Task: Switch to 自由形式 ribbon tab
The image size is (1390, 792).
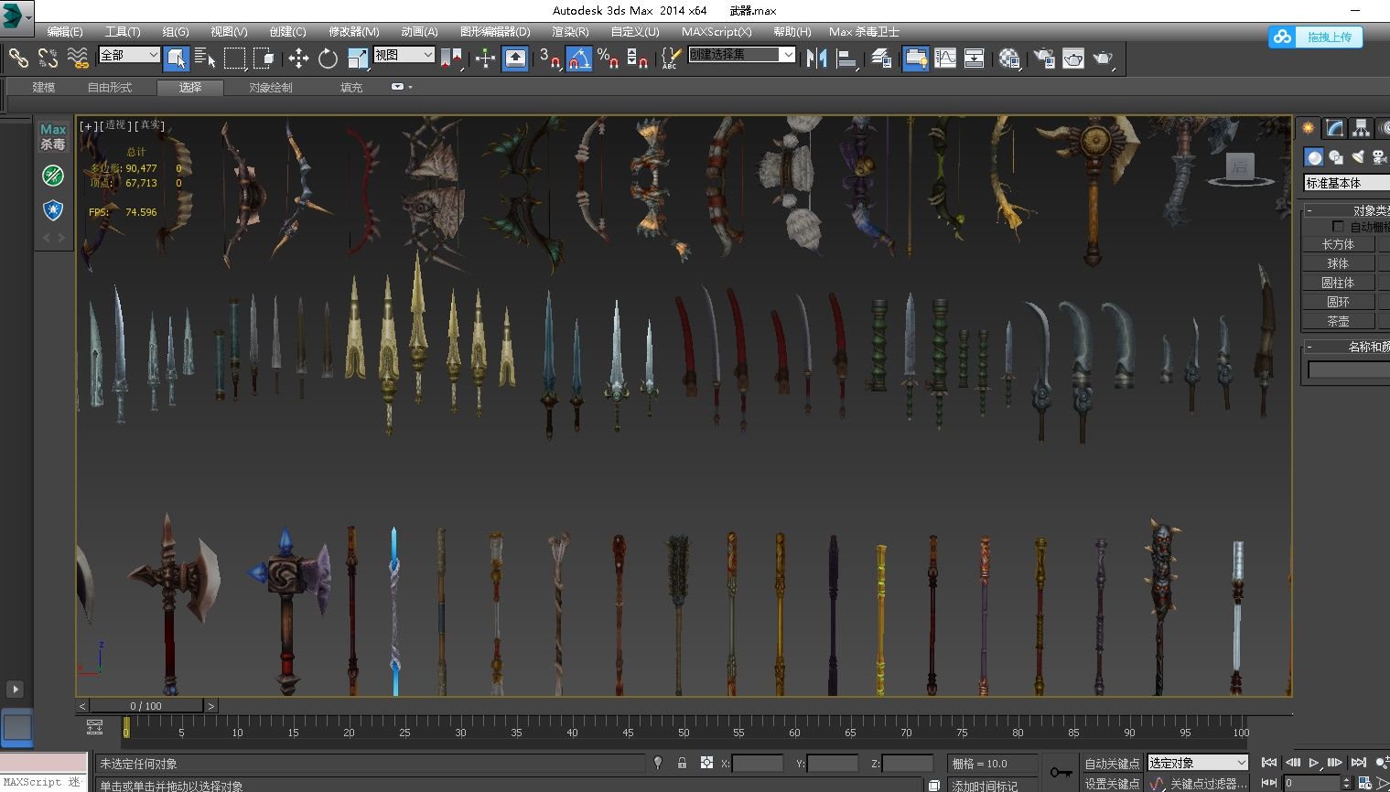Action: coord(110,87)
